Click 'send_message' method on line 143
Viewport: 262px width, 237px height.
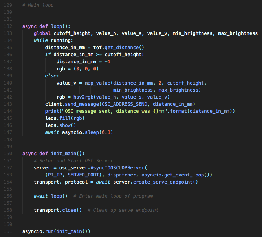pos(82,104)
